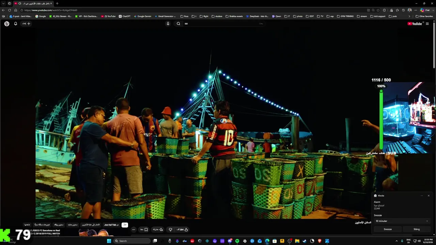Click the 'Stäng' alarm button
Viewport: 436px width, 245px height.
[417, 229]
